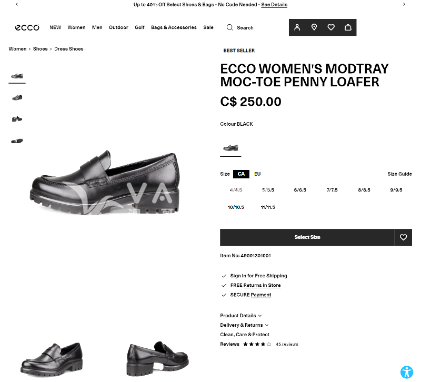Go to next promo banner arrow

click(404, 4)
